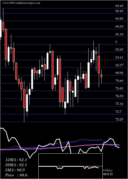128x179 pixels.
Task: Open the Live MACD inset chart
Action: point(70,166)
